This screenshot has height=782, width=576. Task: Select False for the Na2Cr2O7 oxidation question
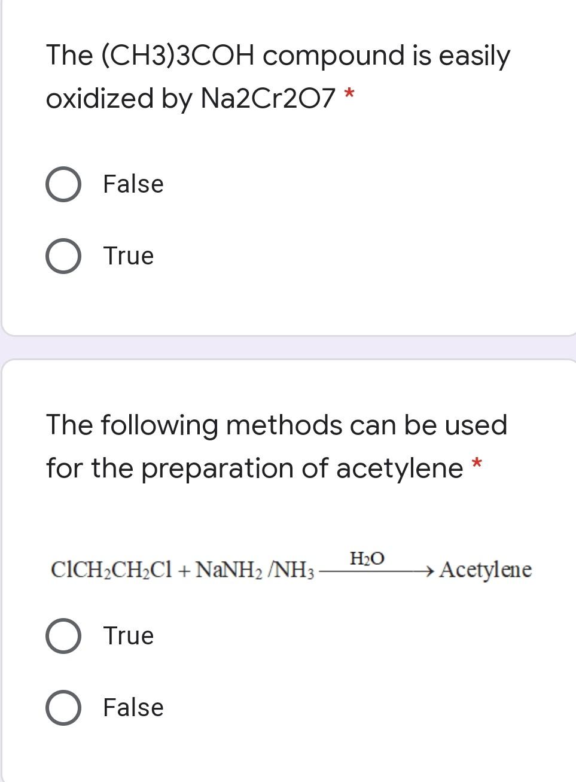(63, 184)
